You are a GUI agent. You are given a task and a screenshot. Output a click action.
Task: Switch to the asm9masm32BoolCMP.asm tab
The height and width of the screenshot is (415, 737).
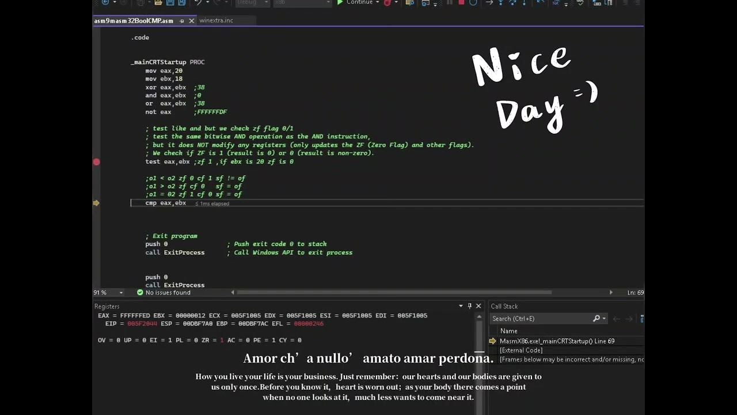coord(134,21)
